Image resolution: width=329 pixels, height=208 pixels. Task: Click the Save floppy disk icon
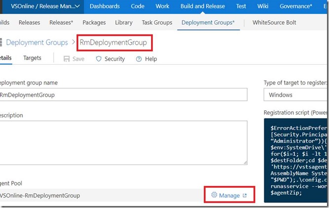pyautogui.click(x=67, y=59)
